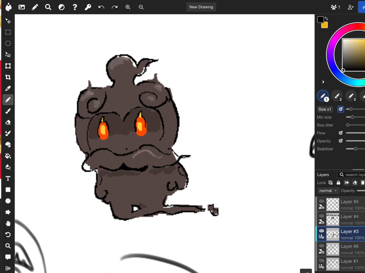Select the Brush tool in left toolbar
The image size is (365, 273).
(x=8, y=111)
